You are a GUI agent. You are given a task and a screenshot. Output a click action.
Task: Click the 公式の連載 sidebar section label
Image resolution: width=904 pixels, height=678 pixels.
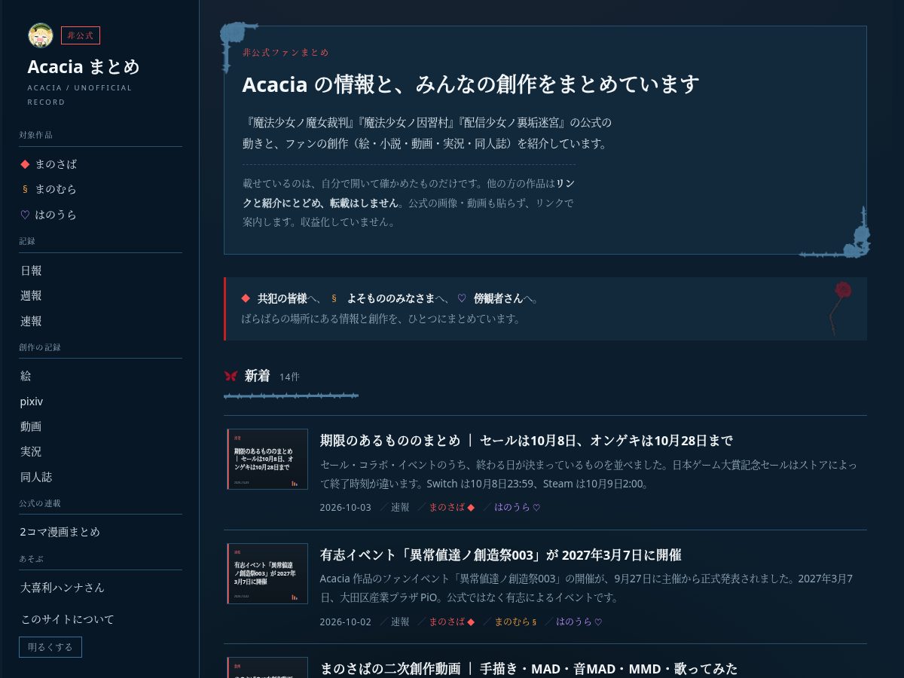(40, 503)
